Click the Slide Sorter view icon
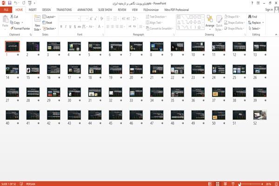This screenshot has height=186, width=279. click(218, 184)
